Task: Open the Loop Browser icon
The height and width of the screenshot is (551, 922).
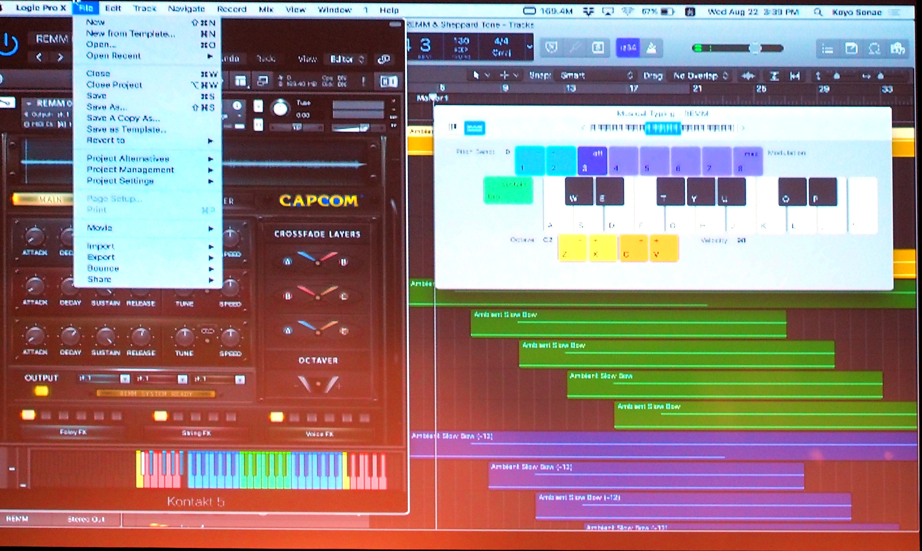Action: click(x=874, y=49)
